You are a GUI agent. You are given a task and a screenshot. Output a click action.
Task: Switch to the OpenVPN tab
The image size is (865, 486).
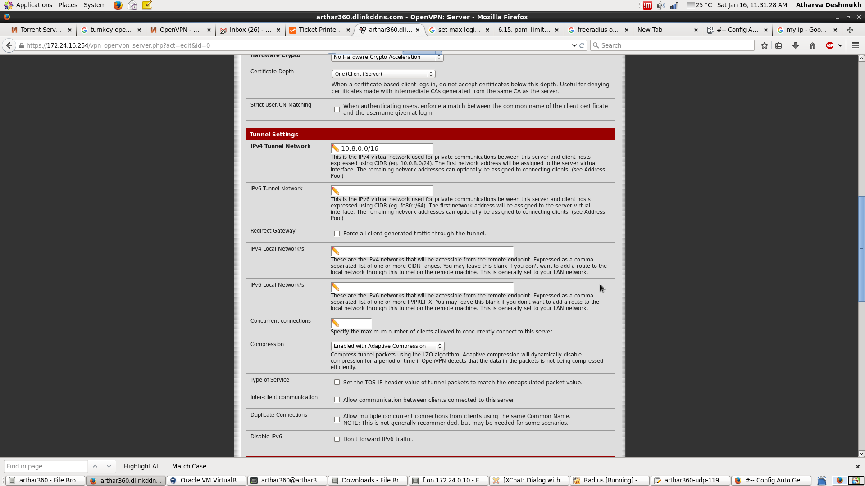[x=180, y=30]
